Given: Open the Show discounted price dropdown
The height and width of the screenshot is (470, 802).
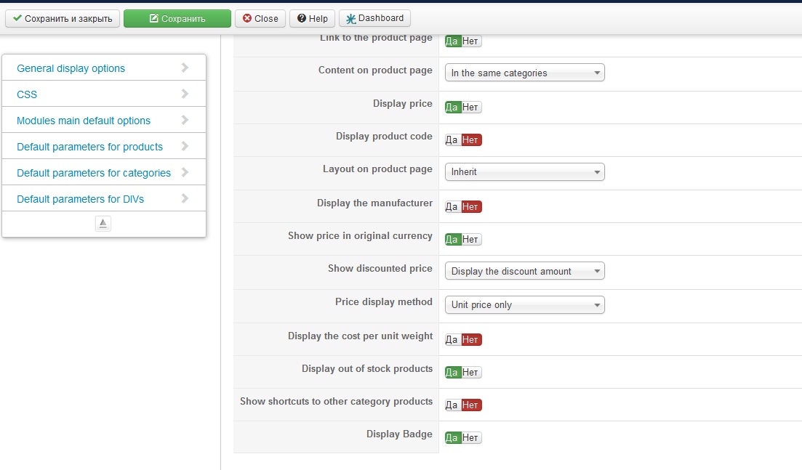Looking at the screenshot, I should [x=524, y=272].
